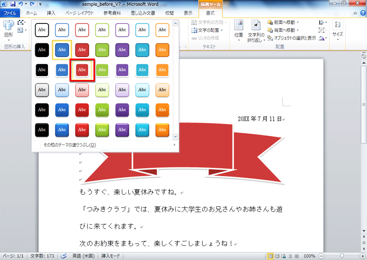Select the red Abc style in row three

coord(82,70)
